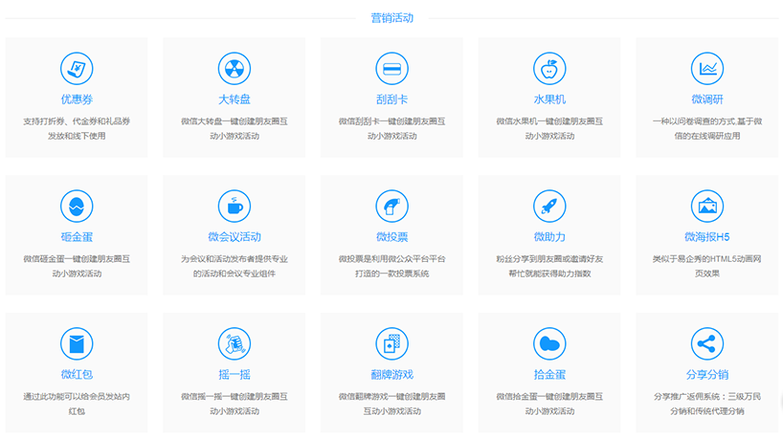
Task: Select the 砸金蛋 egg icon
Action: click(77, 206)
